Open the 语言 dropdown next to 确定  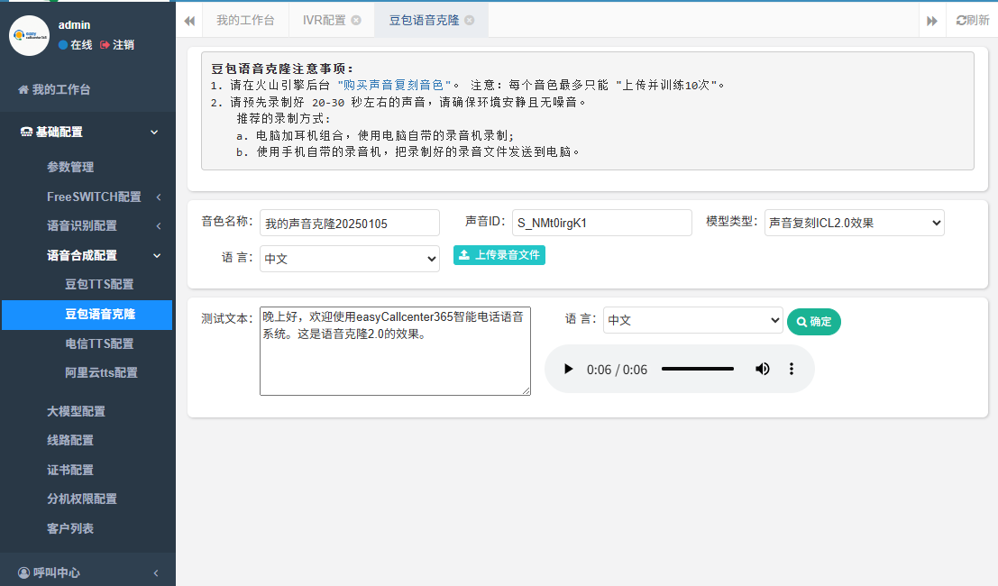(x=692, y=320)
